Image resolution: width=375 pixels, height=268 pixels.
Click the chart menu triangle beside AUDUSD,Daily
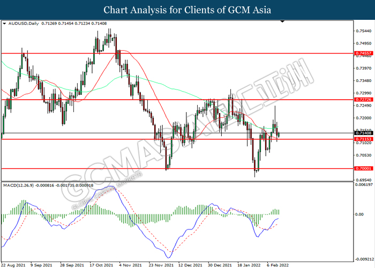click(x=4, y=24)
